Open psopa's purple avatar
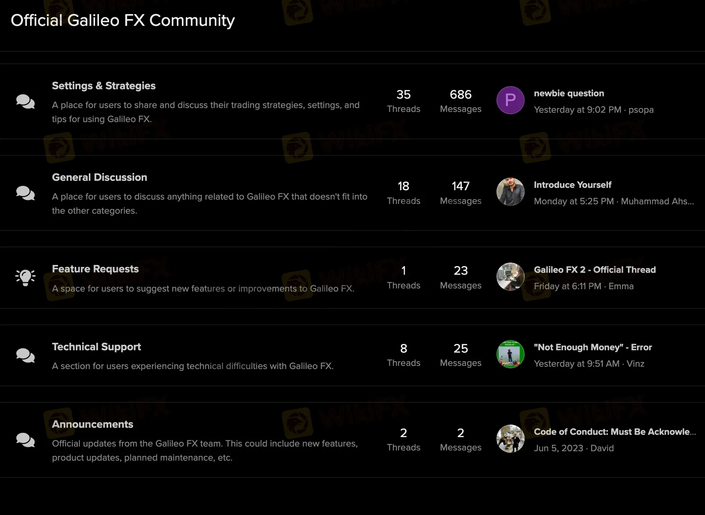705x515 pixels. [x=510, y=100]
